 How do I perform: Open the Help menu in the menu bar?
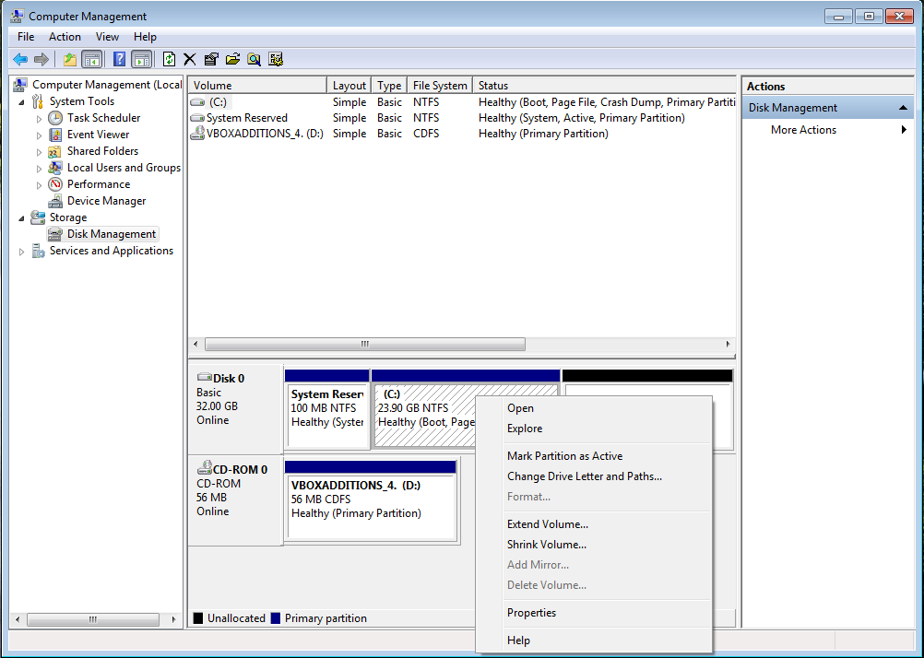[x=145, y=37]
